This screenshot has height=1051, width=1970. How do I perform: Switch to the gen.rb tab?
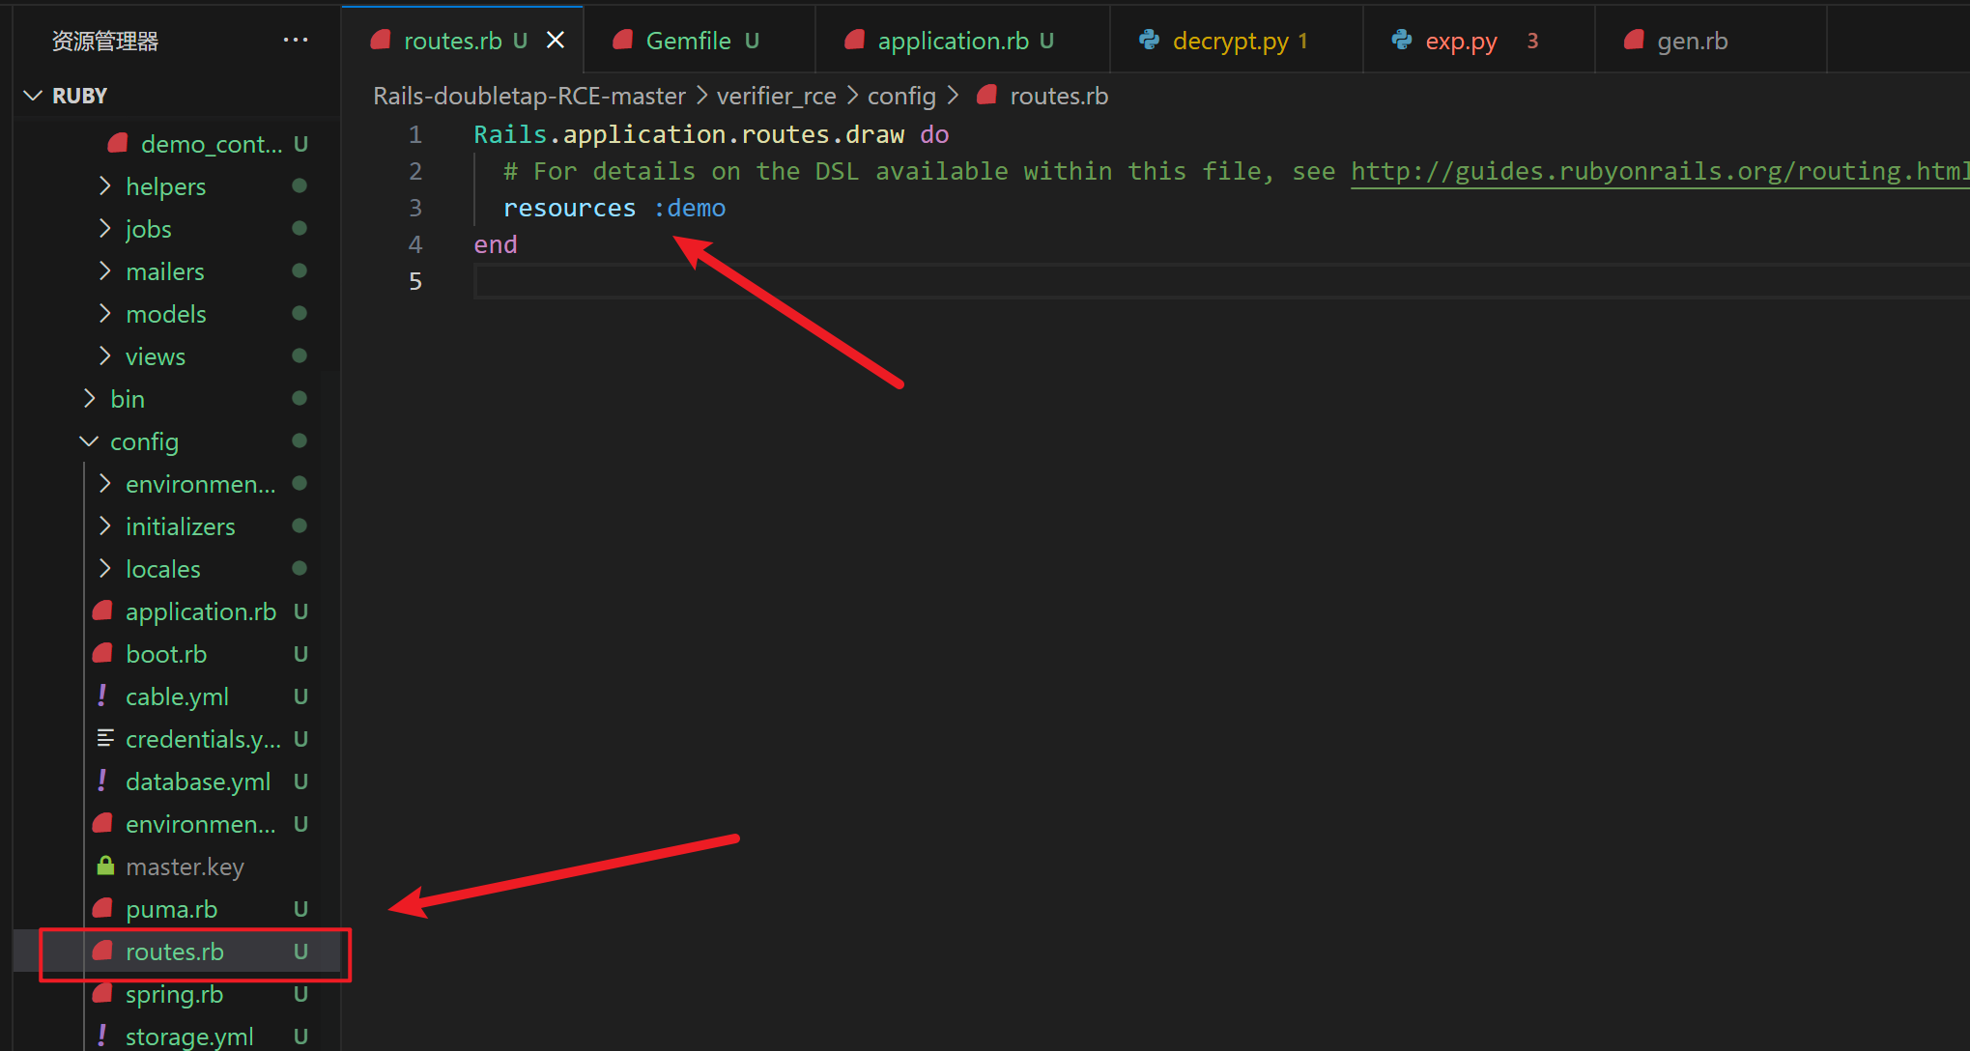tap(1691, 41)
